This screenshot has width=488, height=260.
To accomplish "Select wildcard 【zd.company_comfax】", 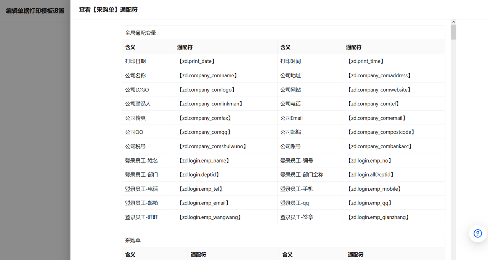I will point(205,118).
